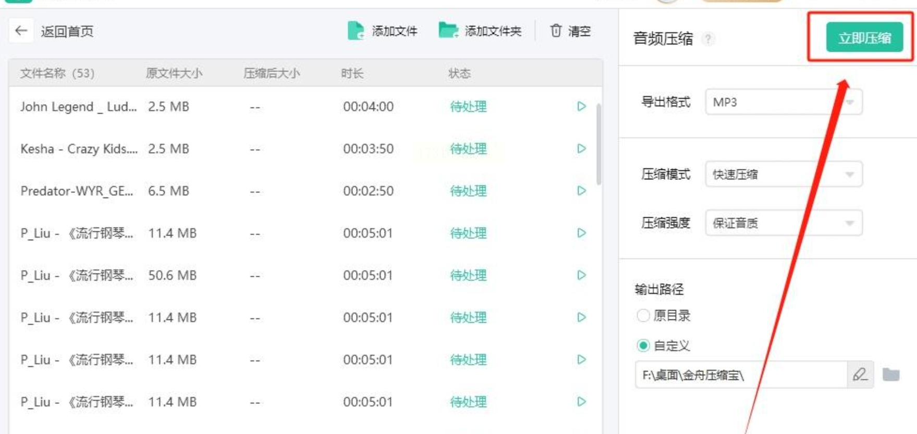Click the 6.5 MB file size cell

tap(168, 191)
